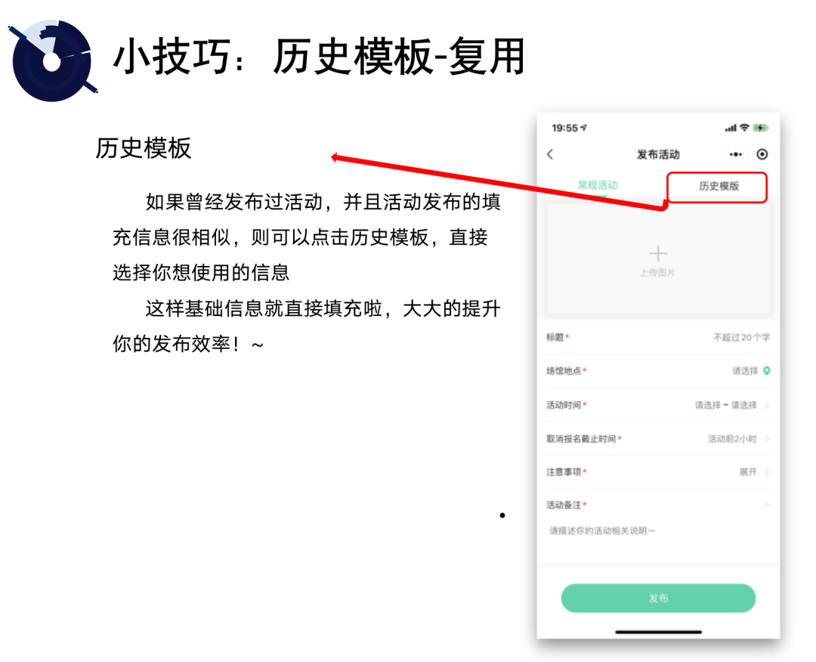
Task: Select 请选择 for 场馆地点
Action: click(745, 370)
